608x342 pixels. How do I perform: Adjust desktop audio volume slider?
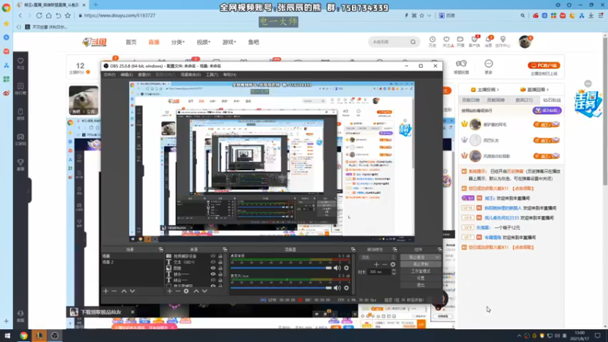[281, 268]
